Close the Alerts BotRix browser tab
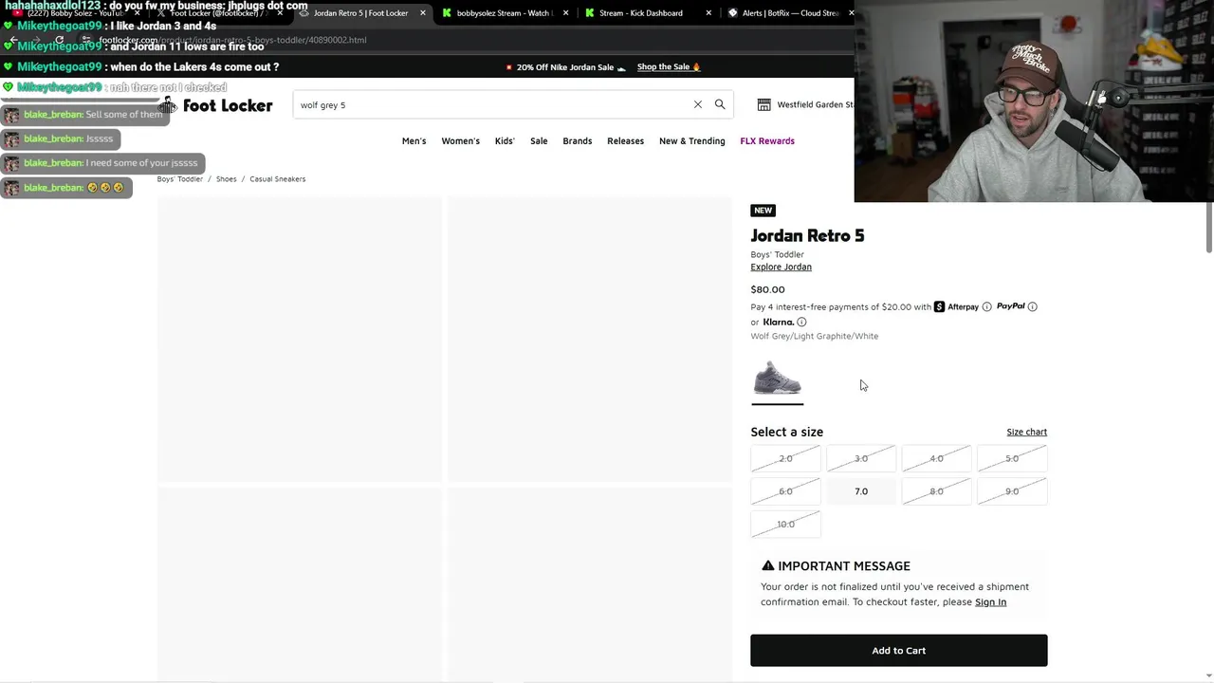This screenshot has width=1214, height=683. pos(851,13)
